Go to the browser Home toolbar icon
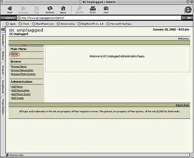This screenshot has height=158, width=194. tap(63, 10)
